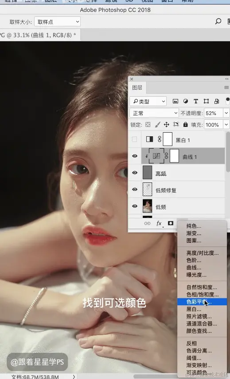Choose 照片滤镜... menu item
The height and width of the screenshot is (379, 230).
202,316
